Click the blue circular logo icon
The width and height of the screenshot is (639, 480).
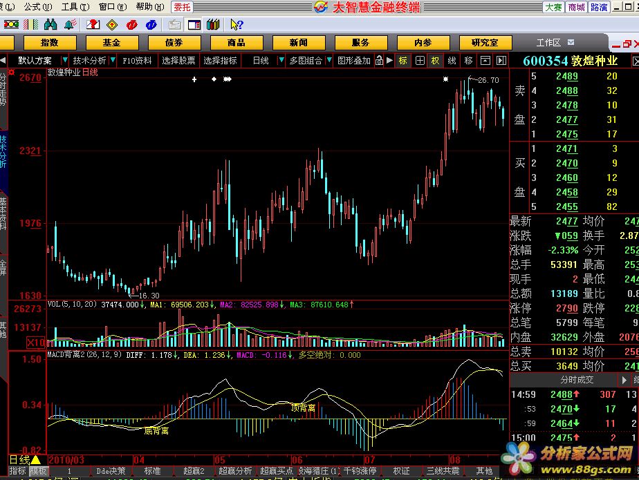[x=151, y=25]
